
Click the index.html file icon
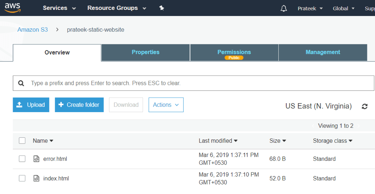coord(36,179)
